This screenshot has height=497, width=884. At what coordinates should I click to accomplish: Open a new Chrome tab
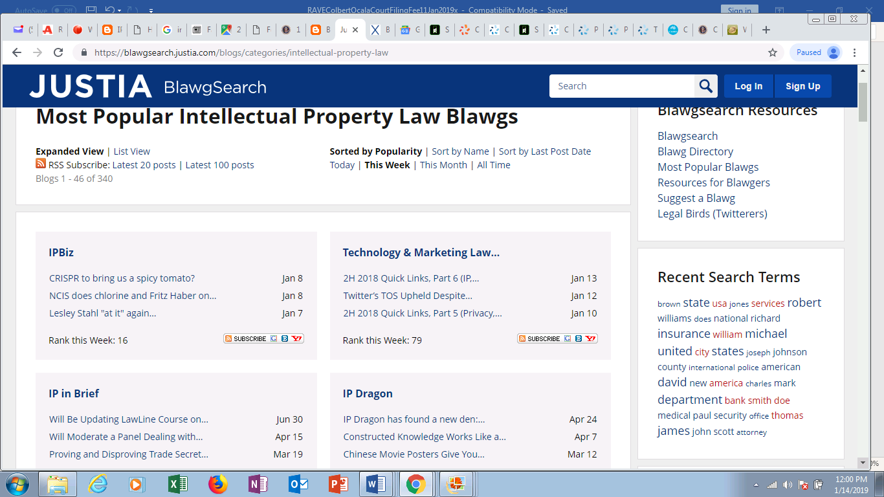tap(766, 30)
